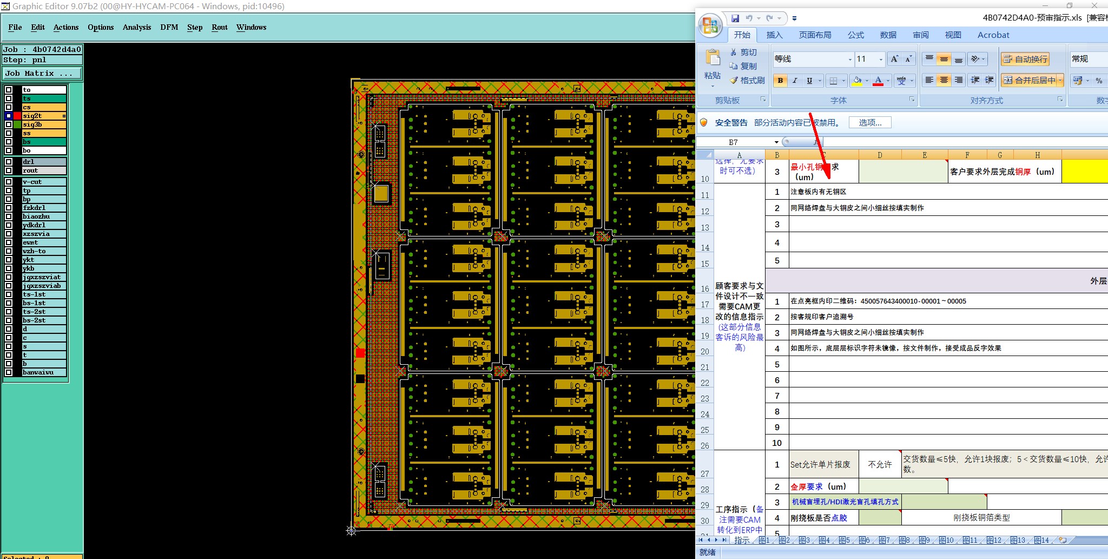Expand the Font group dialog launcher
The width and height of the screenshot is (1108, 559).
(912, 100)
